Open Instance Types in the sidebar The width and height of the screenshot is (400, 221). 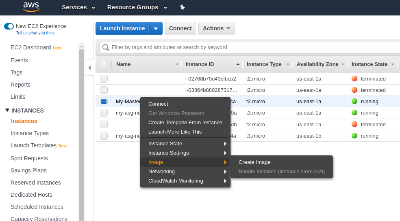[x=30, y=133]
